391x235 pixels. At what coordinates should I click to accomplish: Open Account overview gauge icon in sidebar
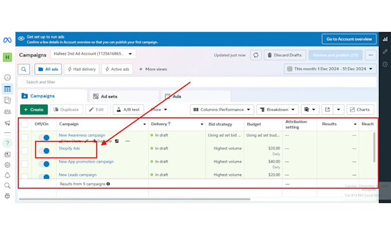tap(7, 77)
